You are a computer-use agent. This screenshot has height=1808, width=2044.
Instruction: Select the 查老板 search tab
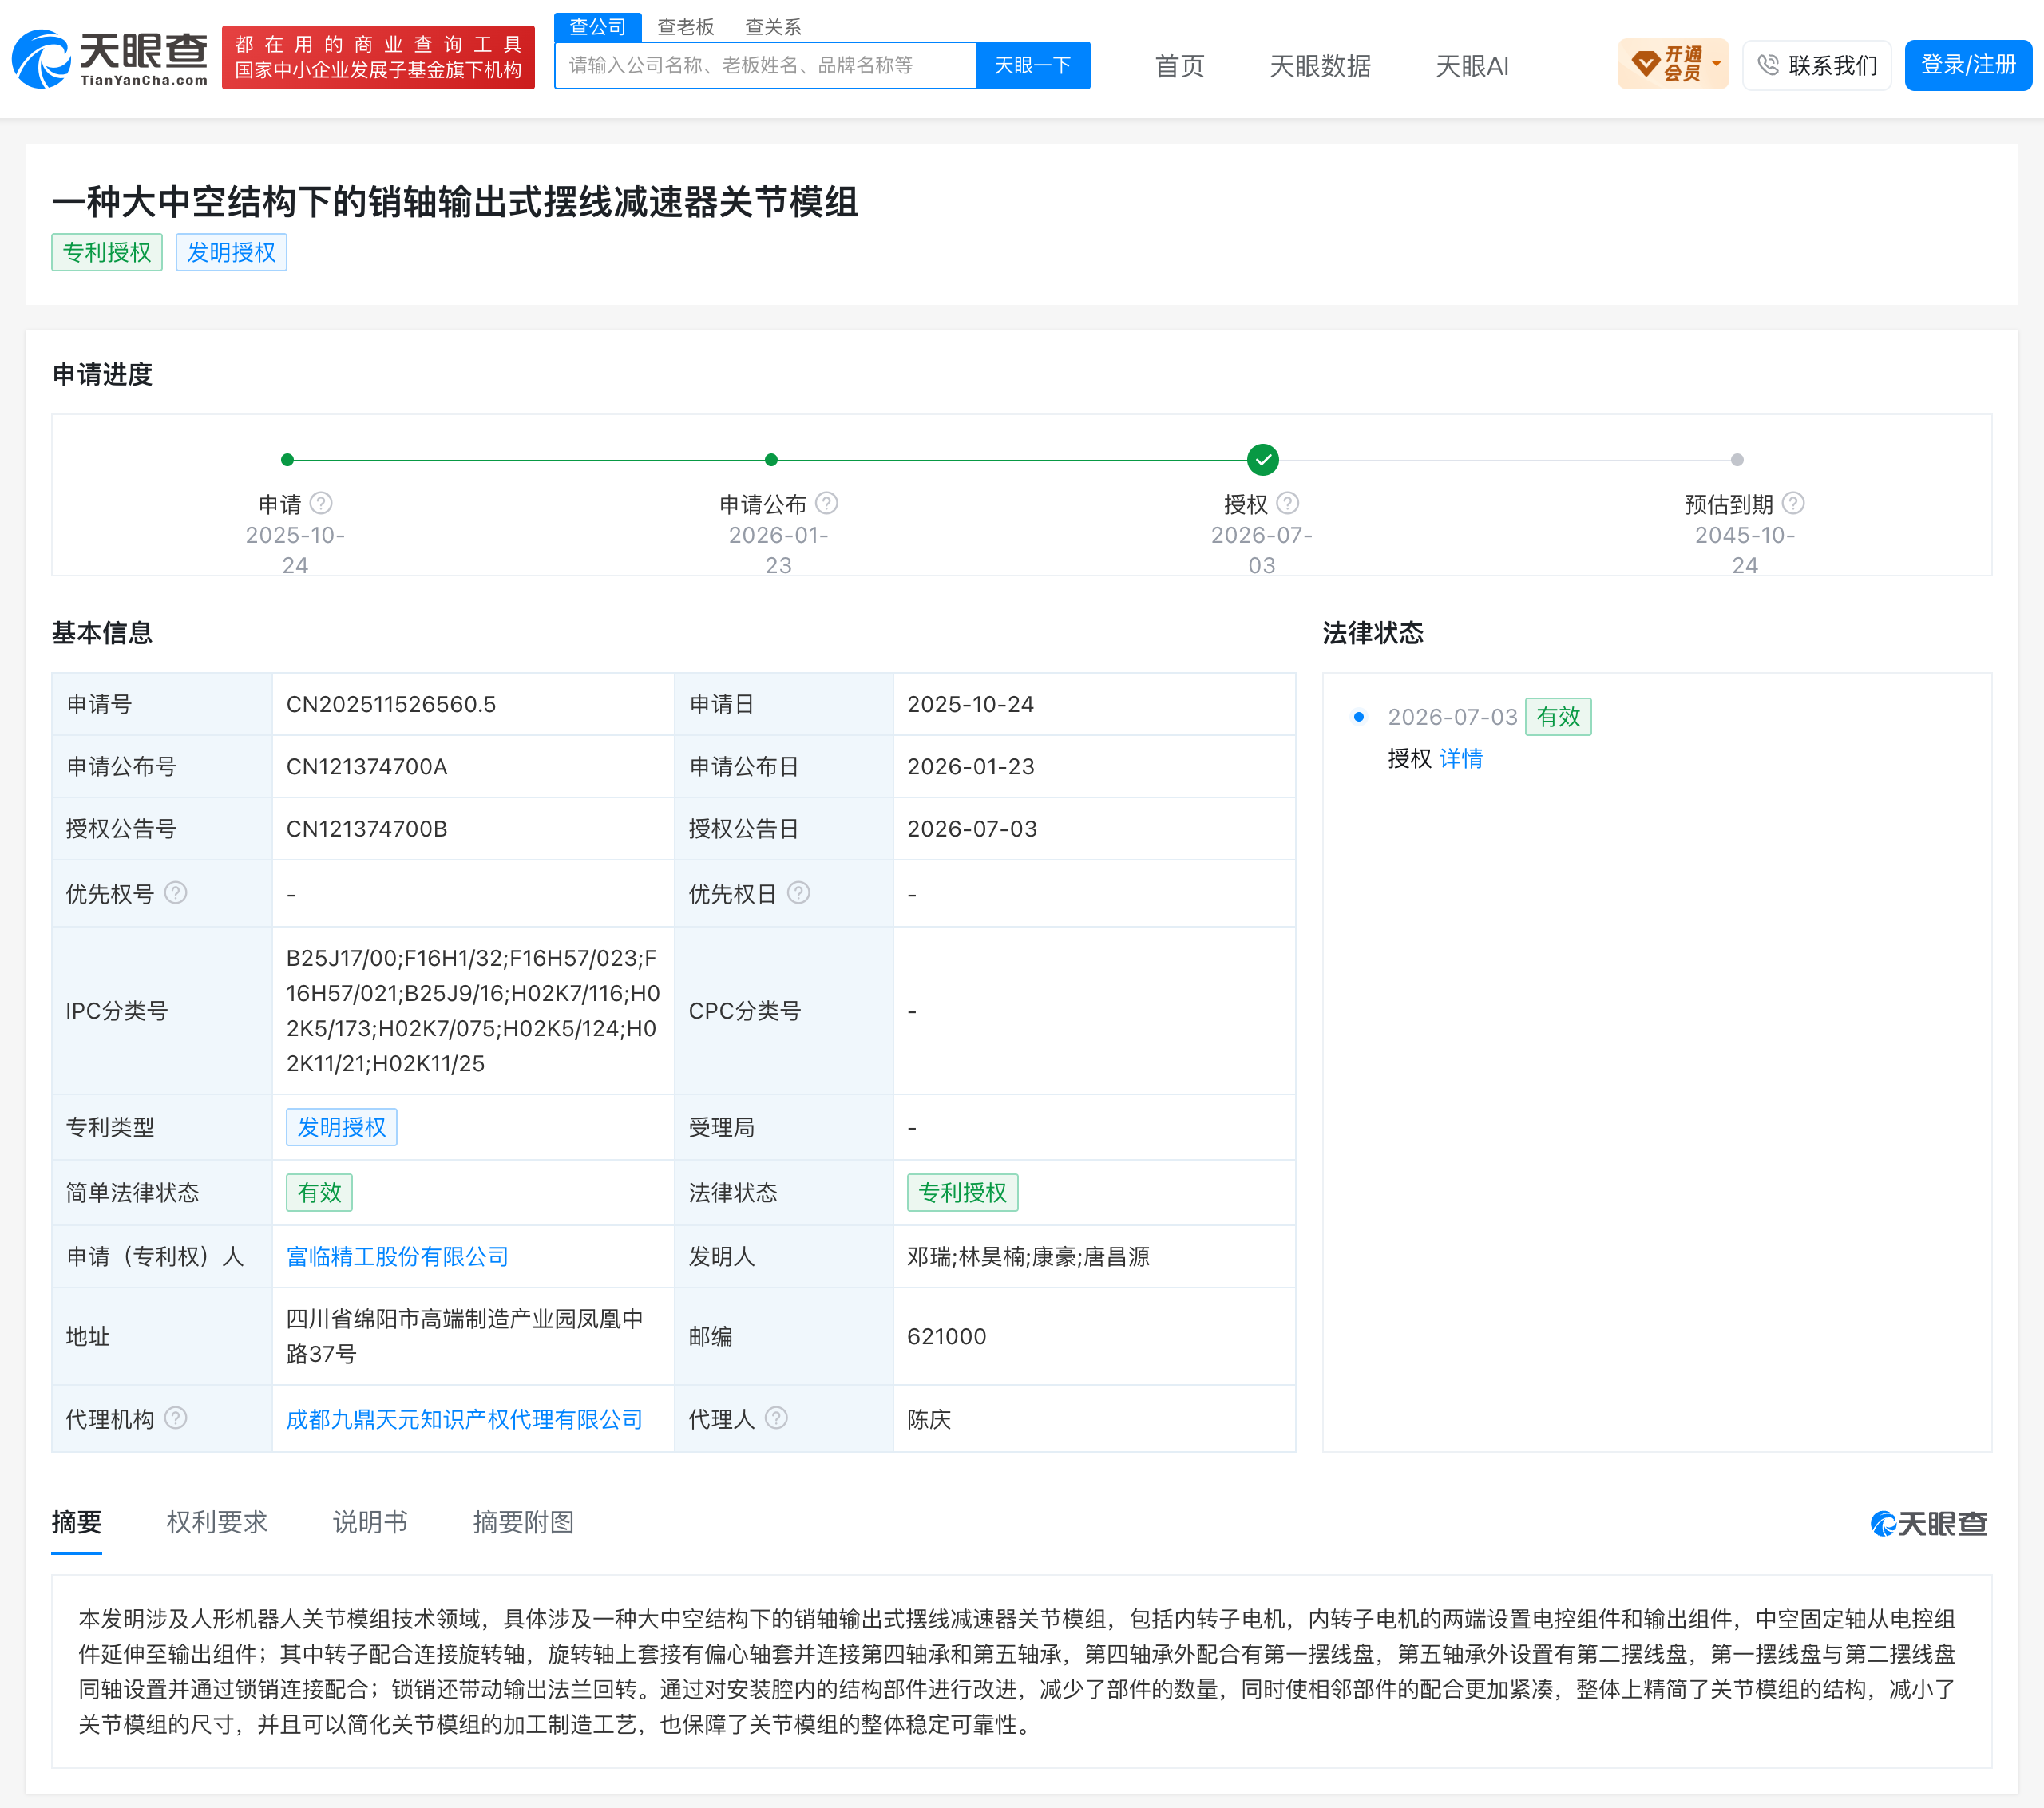(686, 27)
